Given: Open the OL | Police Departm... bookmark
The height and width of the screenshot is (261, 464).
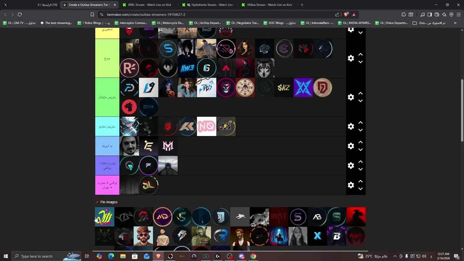Looking at the screenshot, I should click(x=391, y=23).
